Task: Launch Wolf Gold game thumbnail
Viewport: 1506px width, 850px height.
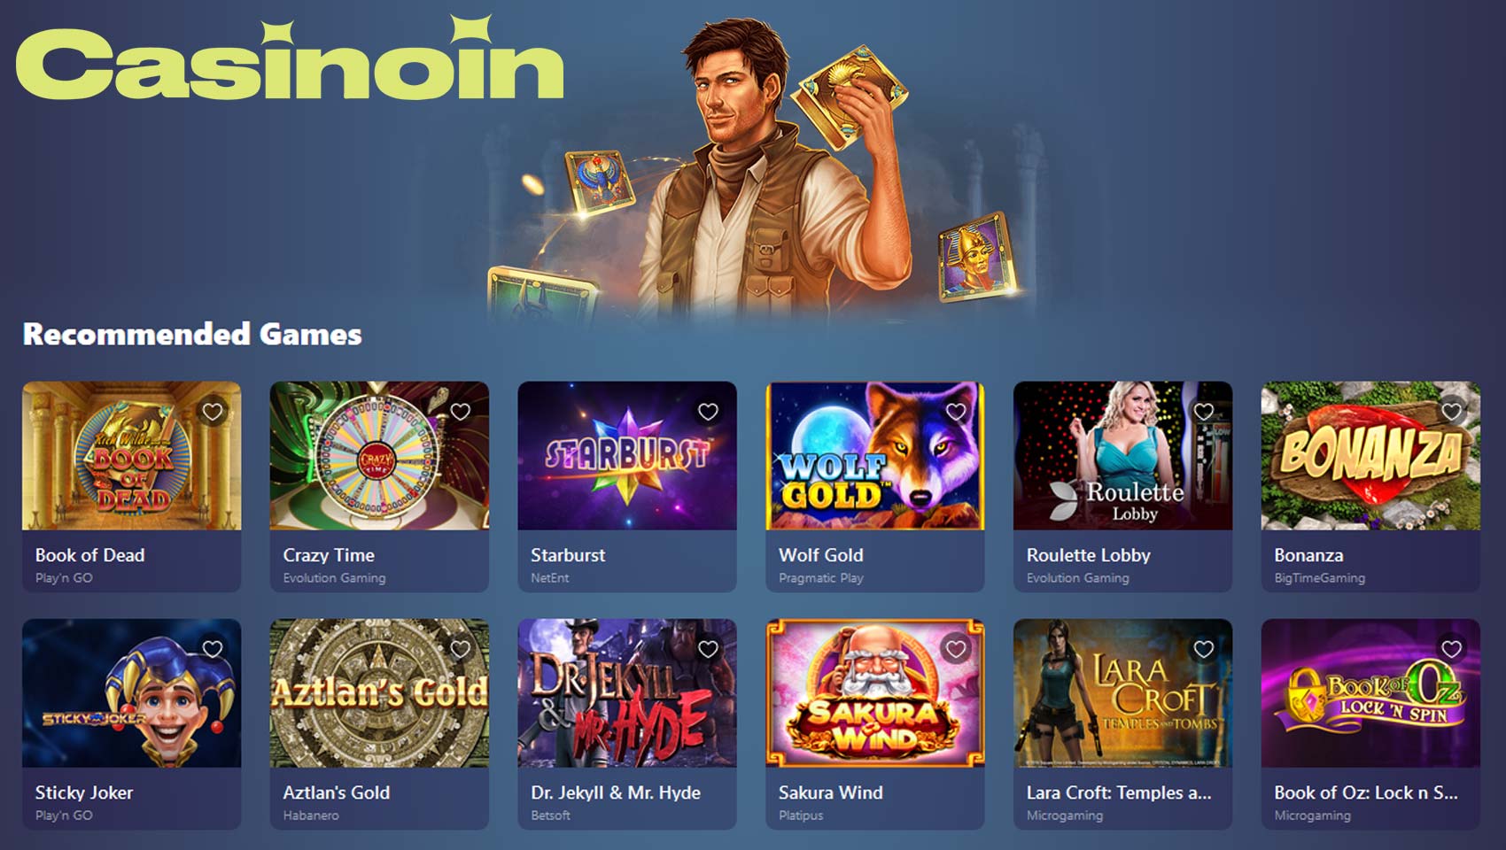Action: (x=875, y=456)
